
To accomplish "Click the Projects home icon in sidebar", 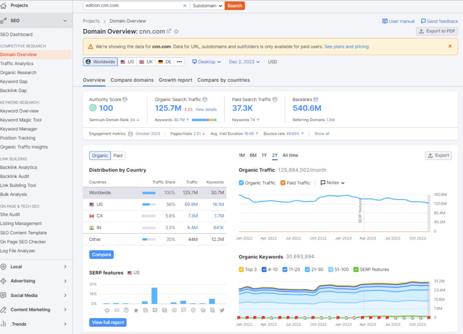I will (x=4, y=5).
